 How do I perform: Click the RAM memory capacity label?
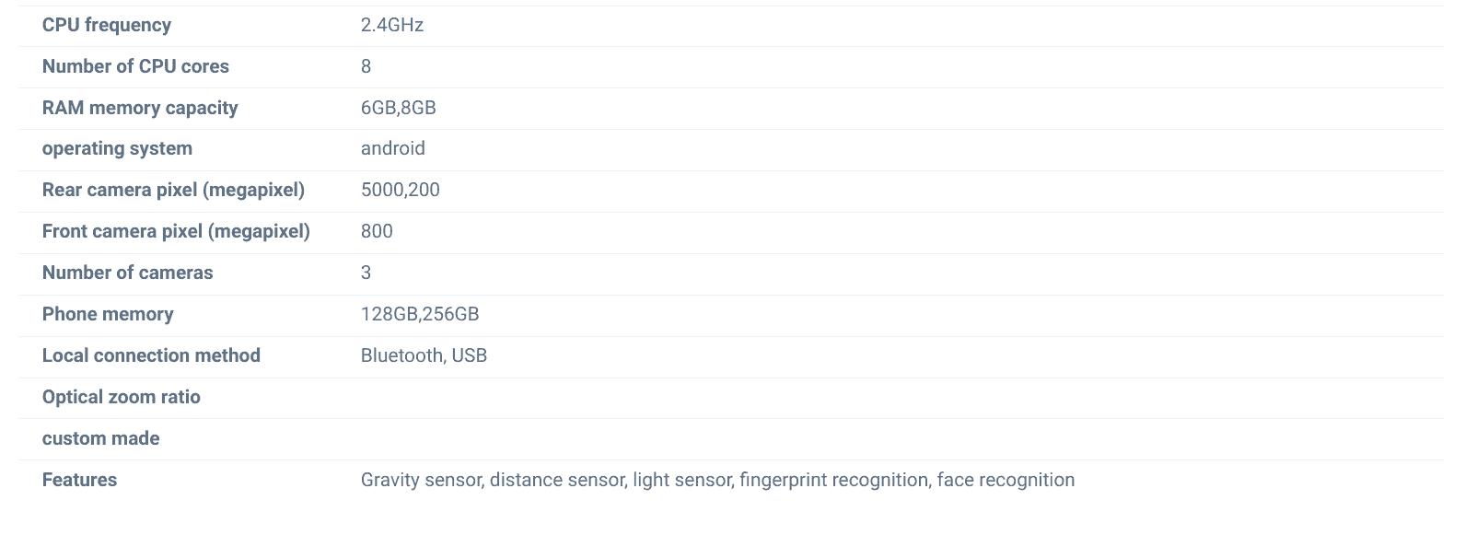(140, 108)
